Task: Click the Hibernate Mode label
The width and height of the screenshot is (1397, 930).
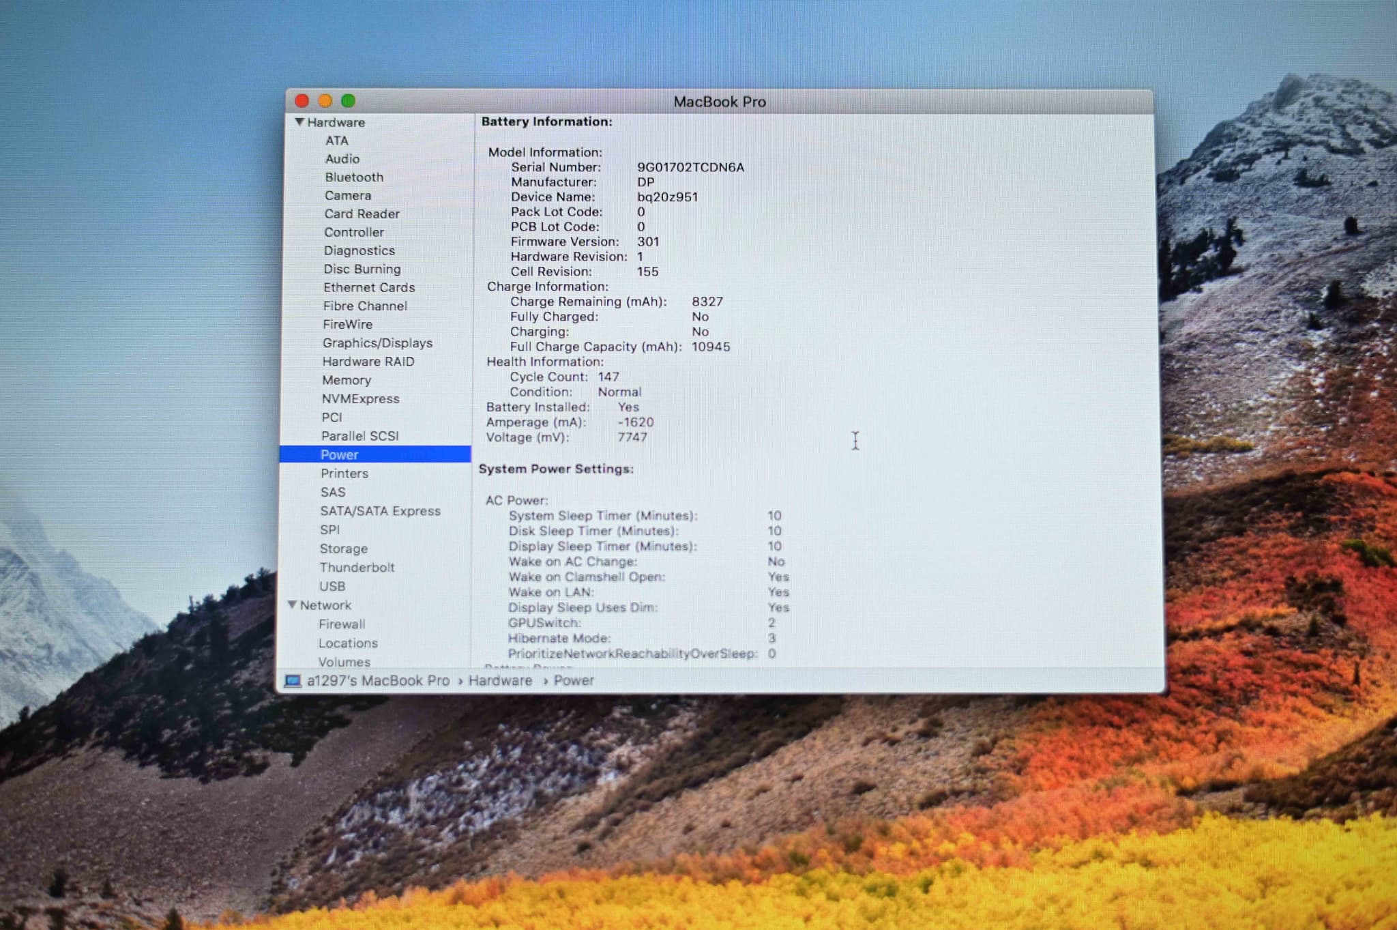Action: pyautogui.click(x=559, y=639)
